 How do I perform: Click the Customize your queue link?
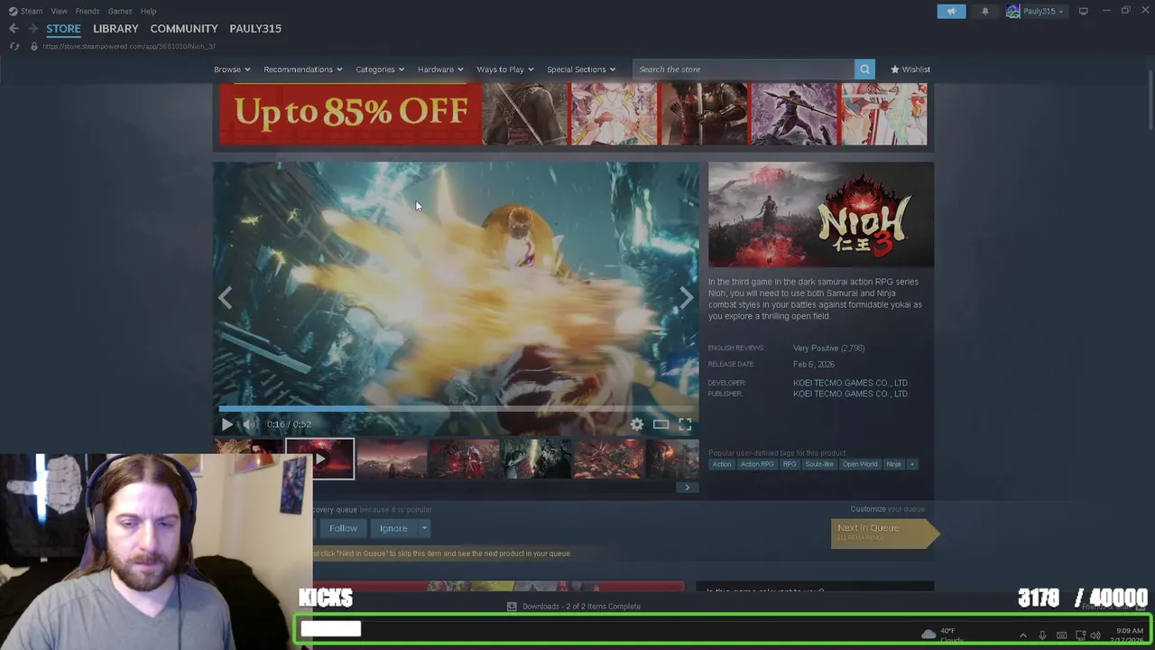click(887, 509)
